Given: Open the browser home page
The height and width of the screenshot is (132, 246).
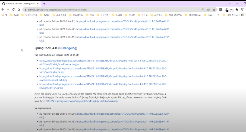Looking at the screenshot, I should point(19,9).
